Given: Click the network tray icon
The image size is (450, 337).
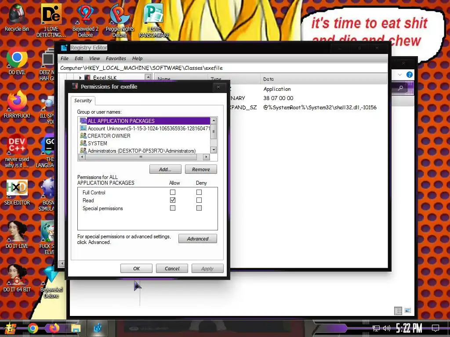Looking at the screenshot, I should click(x=376, y=328).
